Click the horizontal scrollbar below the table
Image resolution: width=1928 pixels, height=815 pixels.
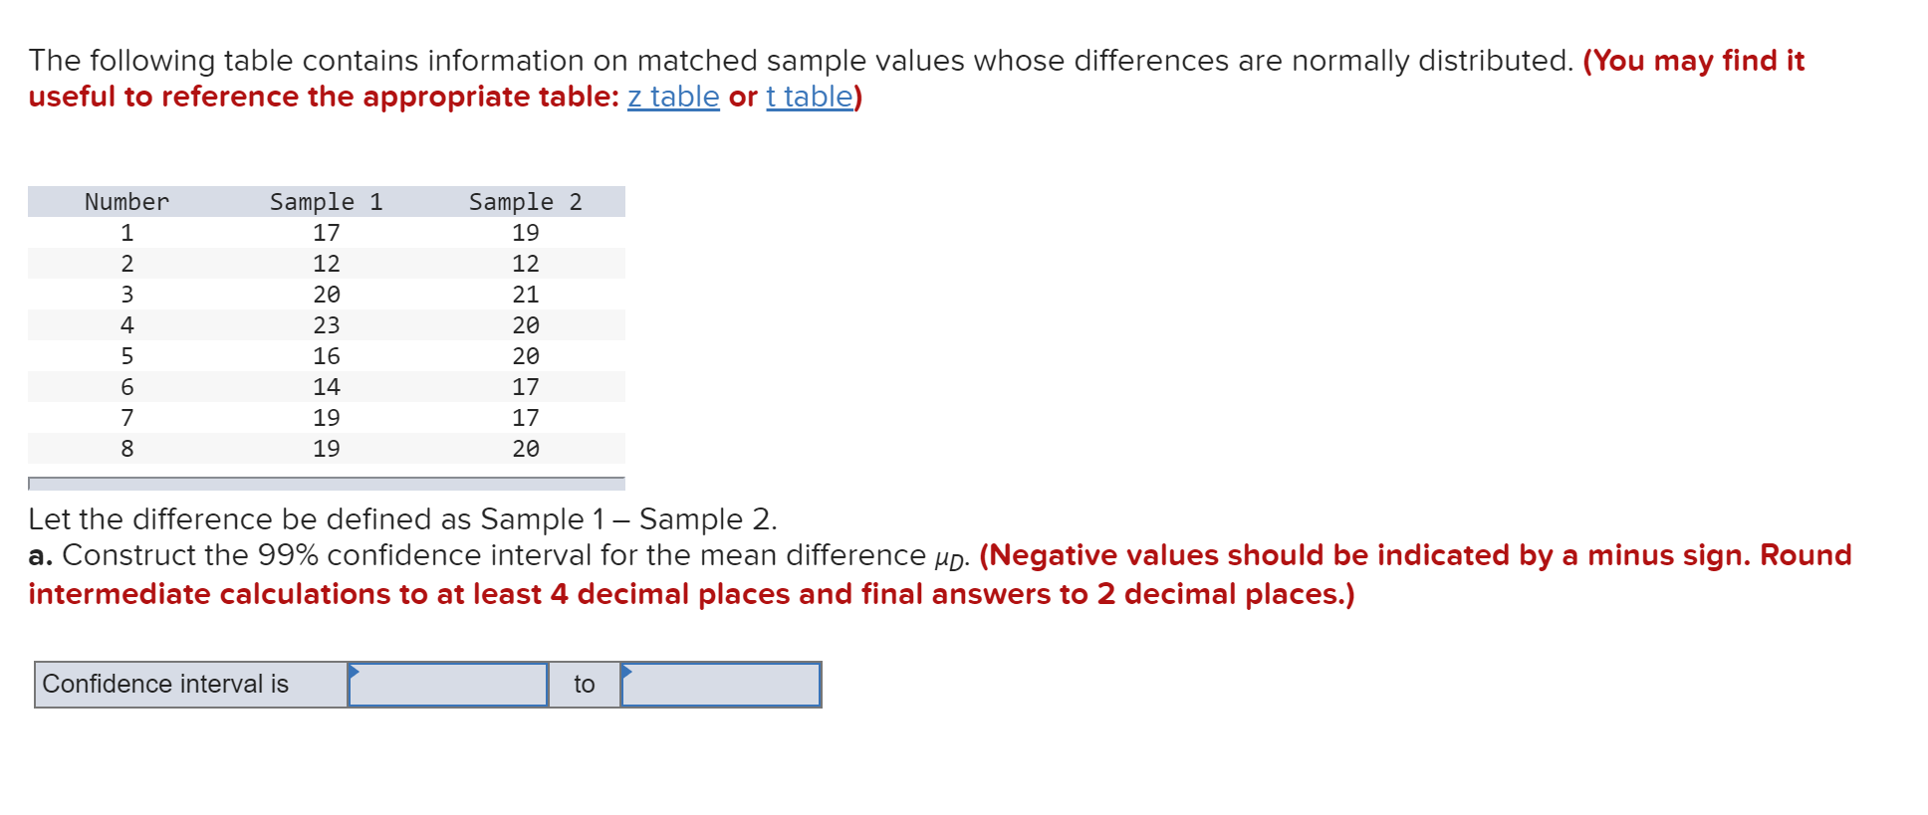tap(327, 484)
